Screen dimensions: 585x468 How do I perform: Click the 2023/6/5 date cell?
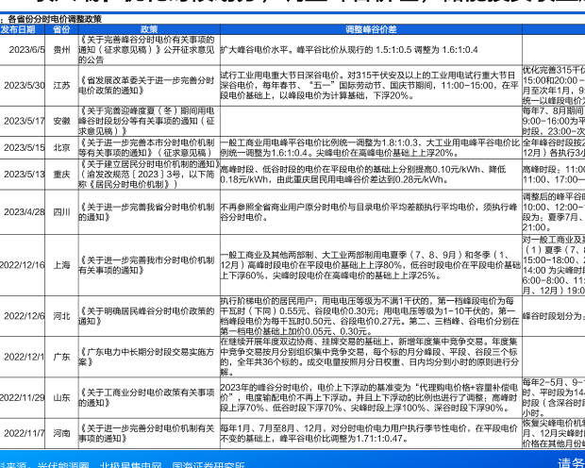click(27, 51)
